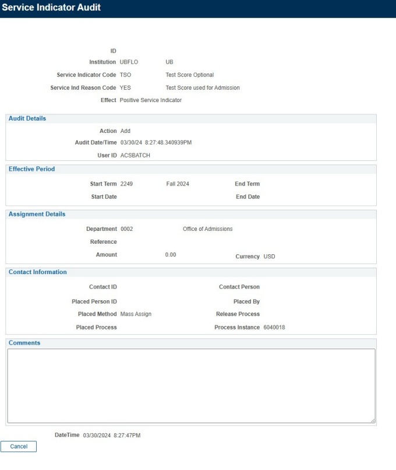Click the Fall 2024 term description

(x=178, y=184)
